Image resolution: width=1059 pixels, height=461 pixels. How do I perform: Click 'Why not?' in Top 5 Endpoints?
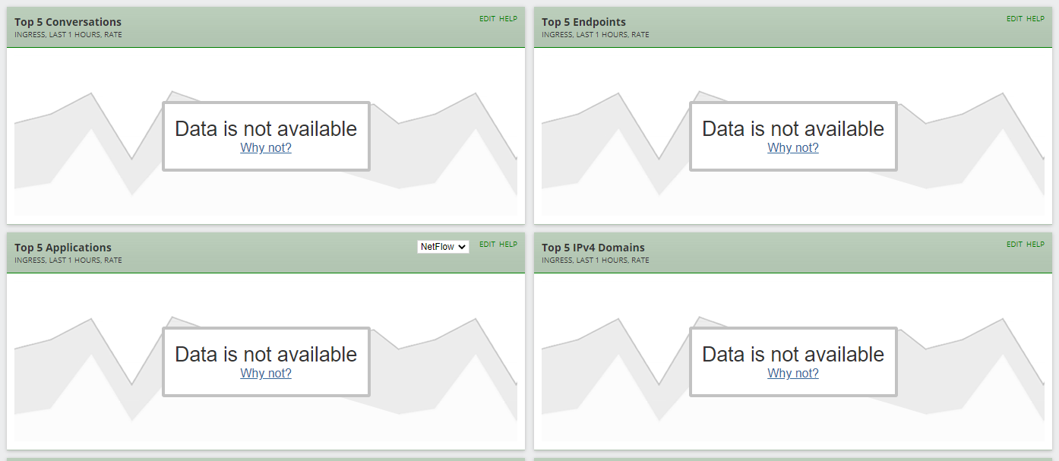tap(792, 147)
